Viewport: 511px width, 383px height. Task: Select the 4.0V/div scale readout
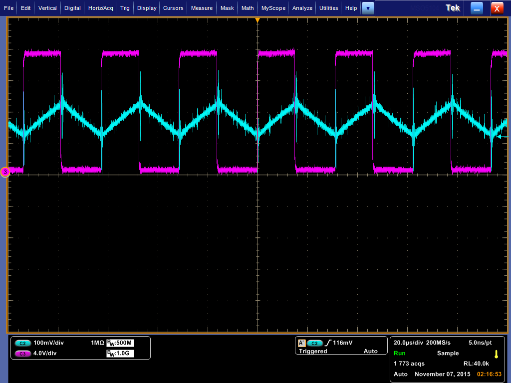point(45,353)
